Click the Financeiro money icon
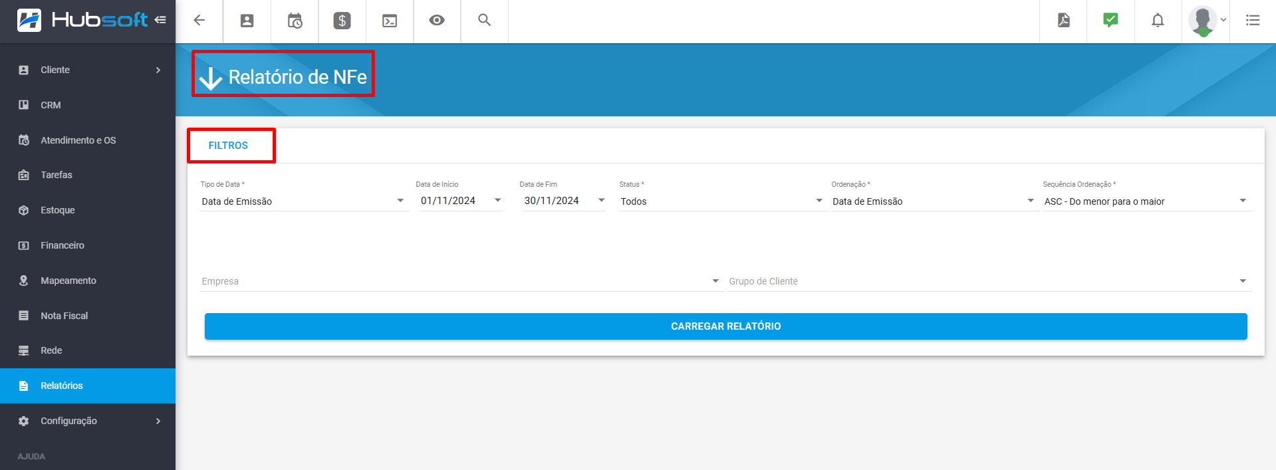 [x=24, y=245]
